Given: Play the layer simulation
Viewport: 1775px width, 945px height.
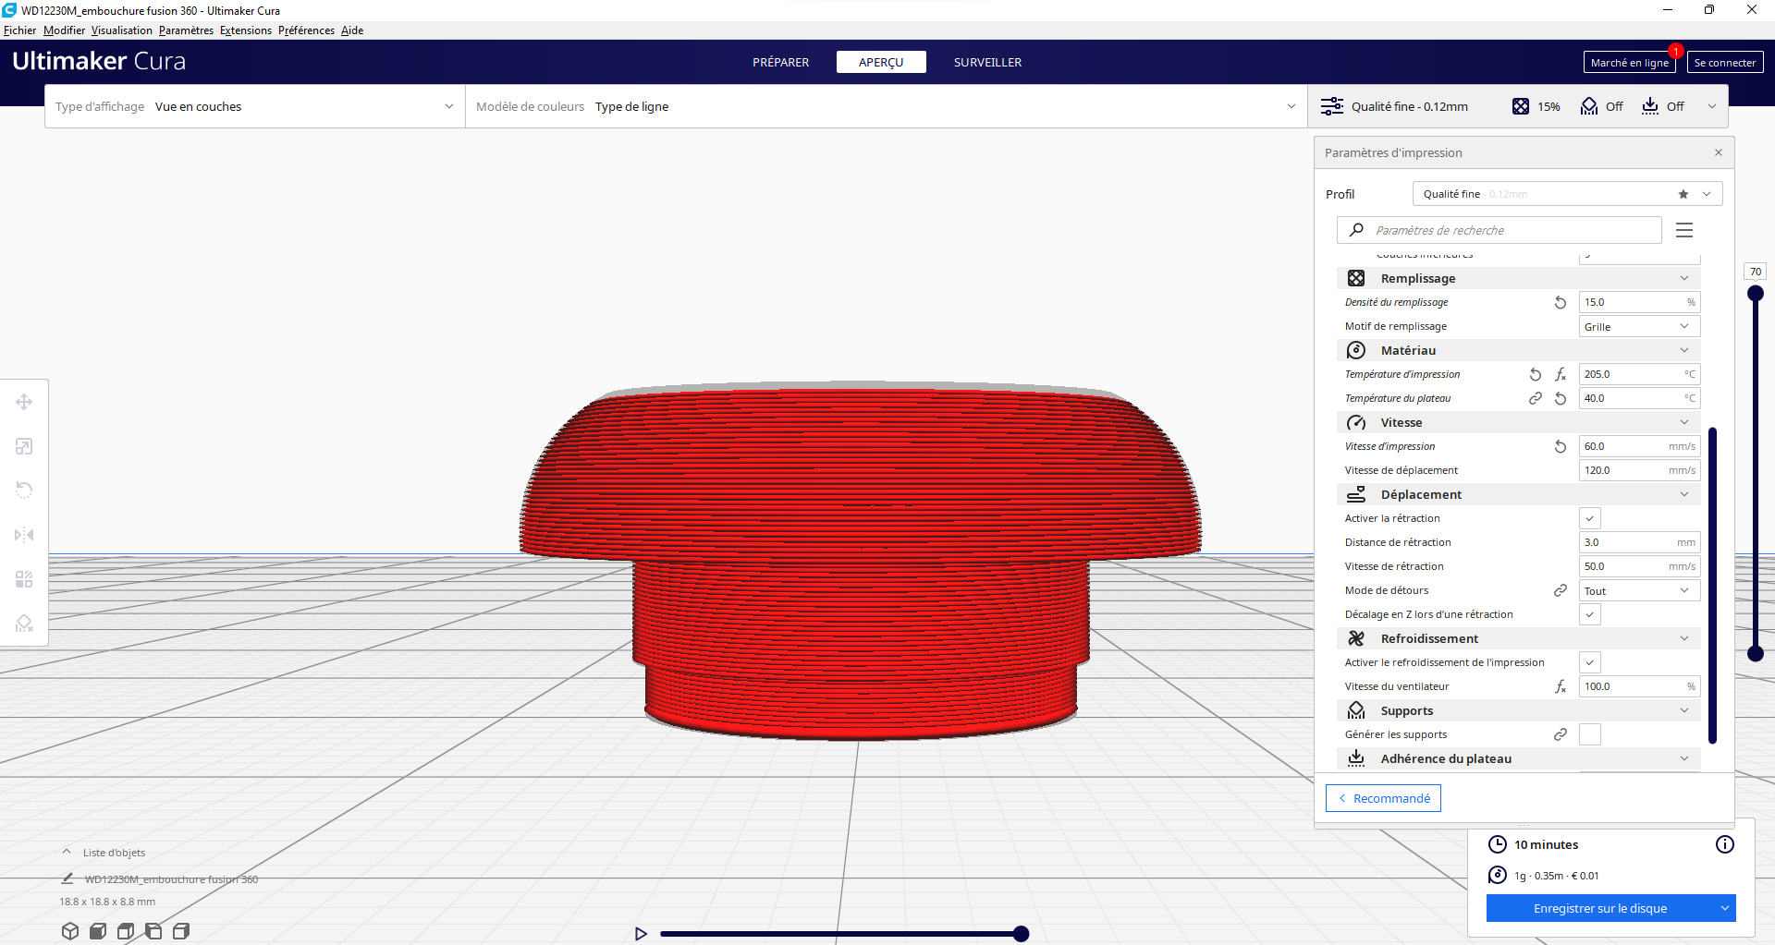Looking at the screenshot, I should (x=641, y=934).
